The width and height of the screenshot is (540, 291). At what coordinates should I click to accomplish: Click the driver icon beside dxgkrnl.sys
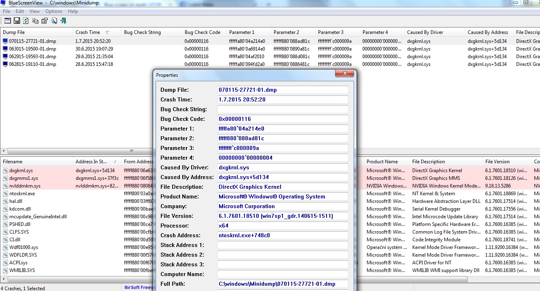tap(5, 171)
